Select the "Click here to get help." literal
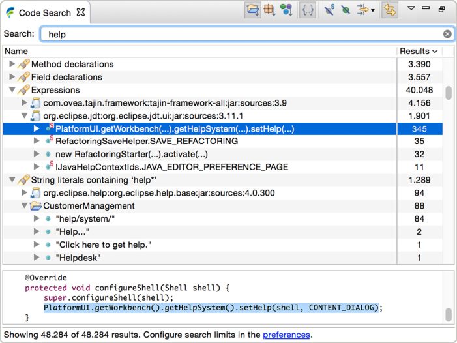The width and height of the screenshot is (457, 343). [x=104, y=245]
